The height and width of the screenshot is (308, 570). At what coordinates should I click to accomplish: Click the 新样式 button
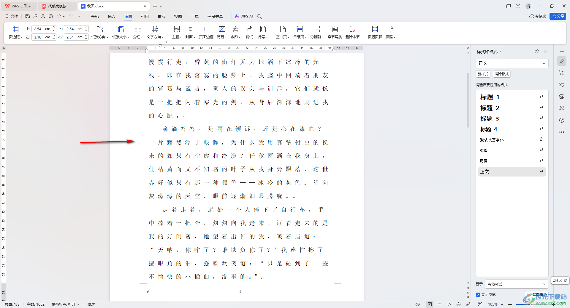pyautogui.click(x=483, y=74)
